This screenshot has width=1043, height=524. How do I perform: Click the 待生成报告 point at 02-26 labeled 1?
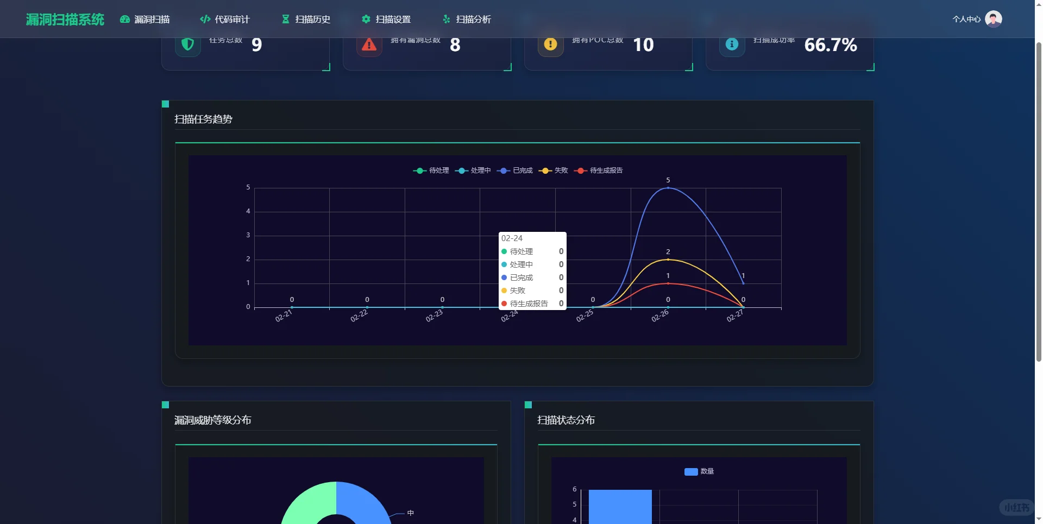point(668,283)
